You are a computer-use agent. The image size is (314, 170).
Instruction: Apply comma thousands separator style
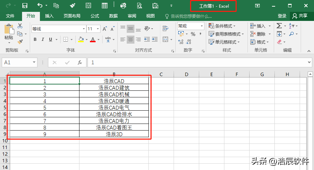pos(200,34)
